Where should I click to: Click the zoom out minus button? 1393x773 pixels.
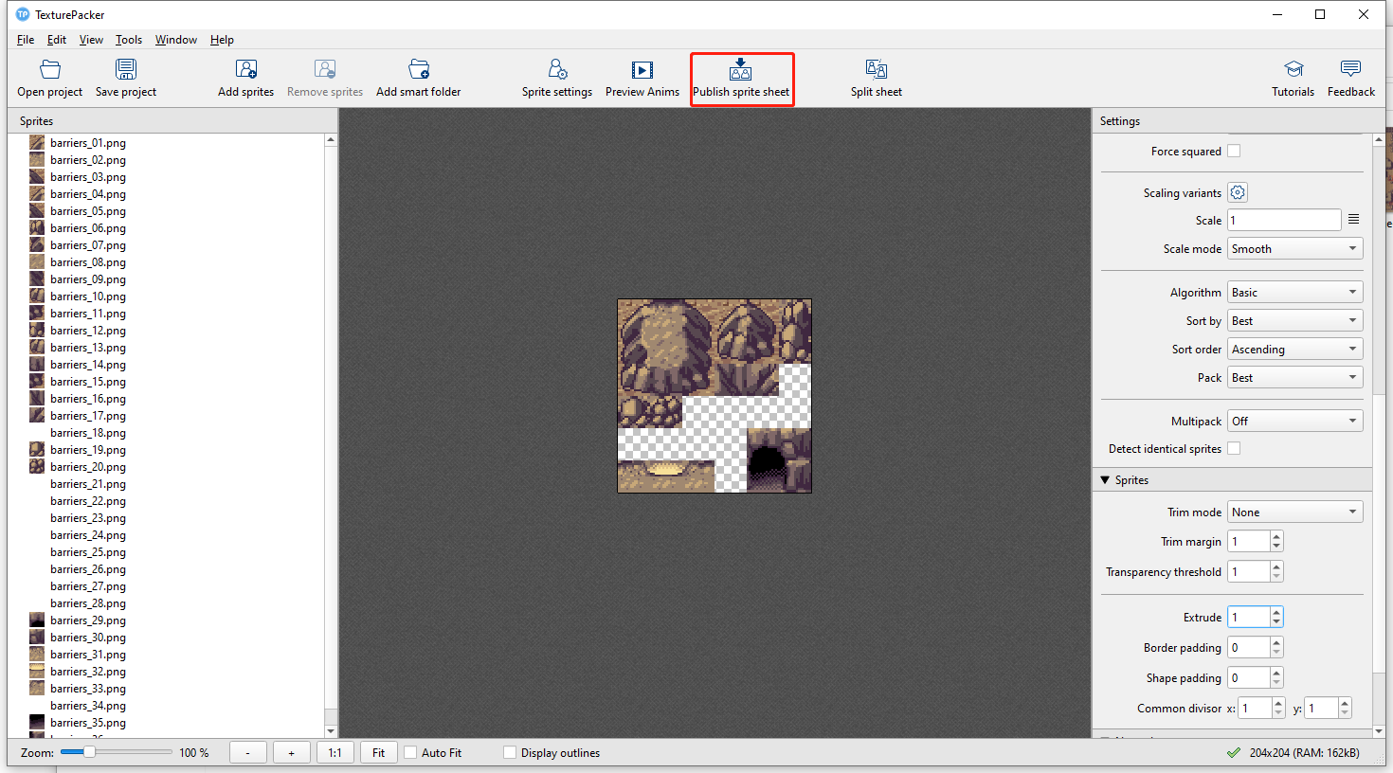point(248,752)
